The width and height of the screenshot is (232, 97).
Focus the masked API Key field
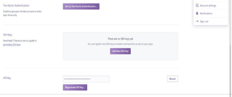coord(86,79)
